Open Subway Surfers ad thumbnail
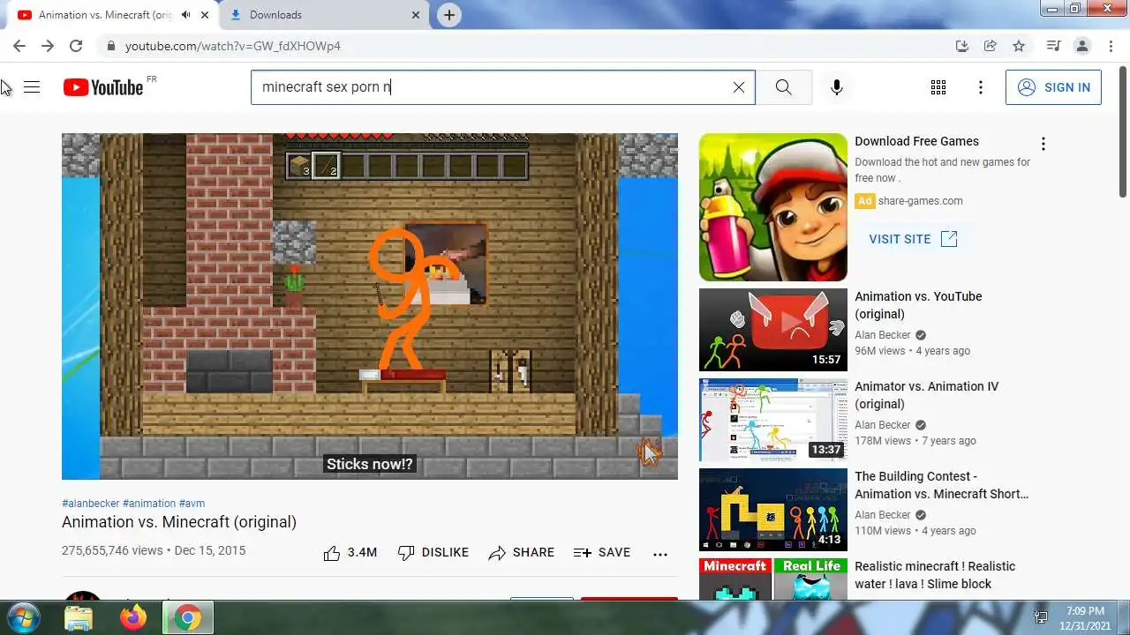 [x=773, y=207]
